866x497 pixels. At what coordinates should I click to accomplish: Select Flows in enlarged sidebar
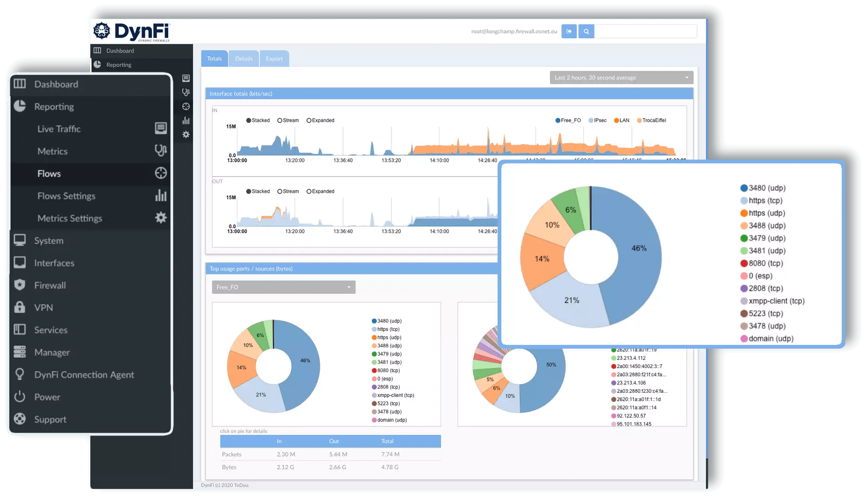point(49,174)
